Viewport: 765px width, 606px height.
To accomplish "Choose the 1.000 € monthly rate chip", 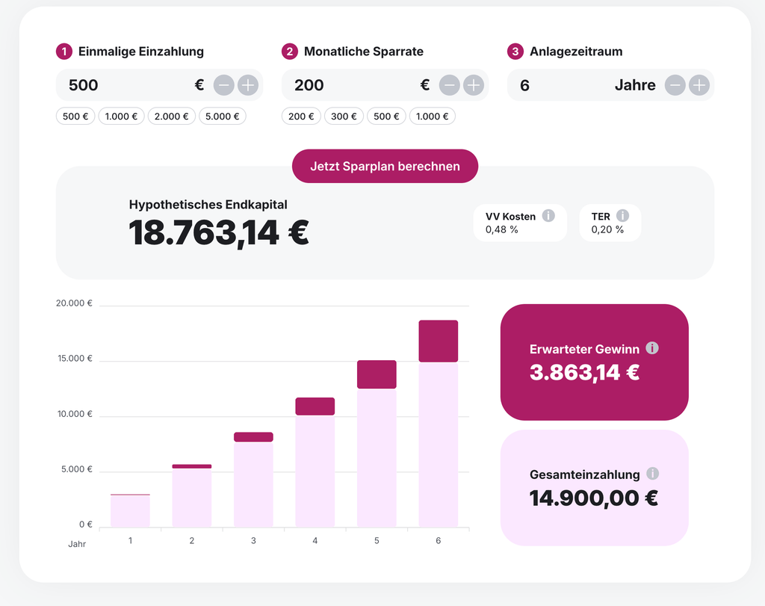I will pos(432,116).
